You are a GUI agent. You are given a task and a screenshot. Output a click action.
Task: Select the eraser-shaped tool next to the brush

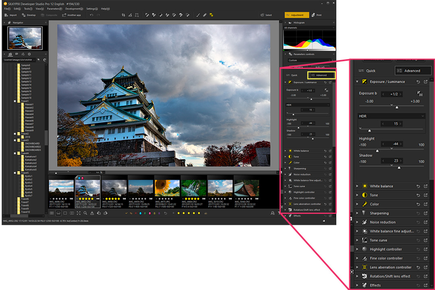(205, 15)
